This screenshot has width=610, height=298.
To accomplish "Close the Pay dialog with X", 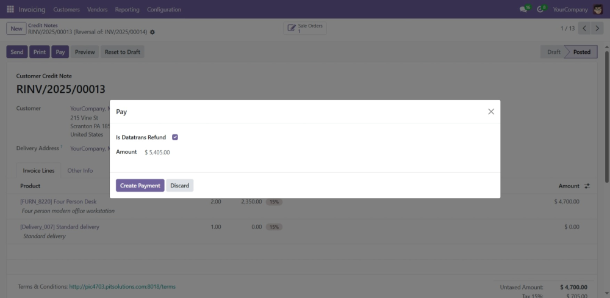I will click(x=491, y=111).
